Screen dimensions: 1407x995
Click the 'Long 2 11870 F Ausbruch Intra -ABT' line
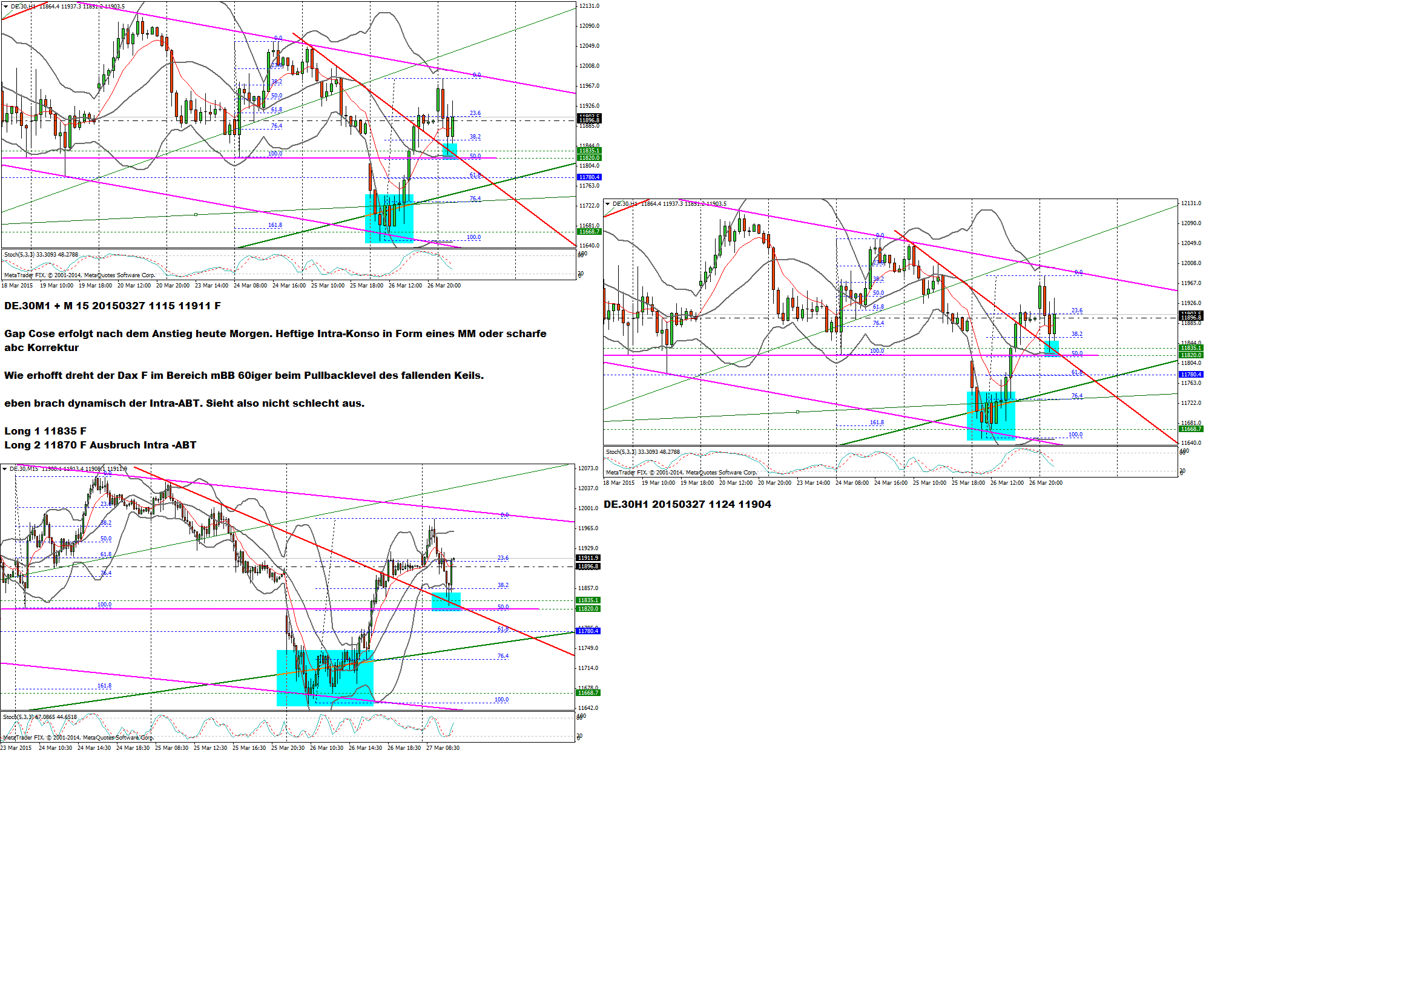coord(100,445)
